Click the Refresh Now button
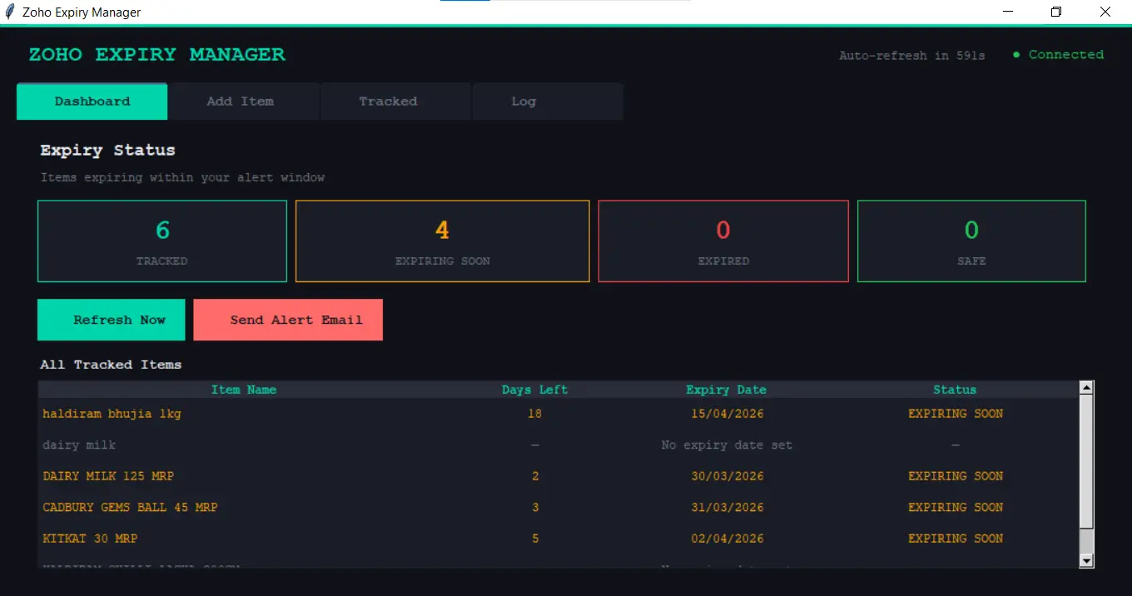 click(111, 320)
